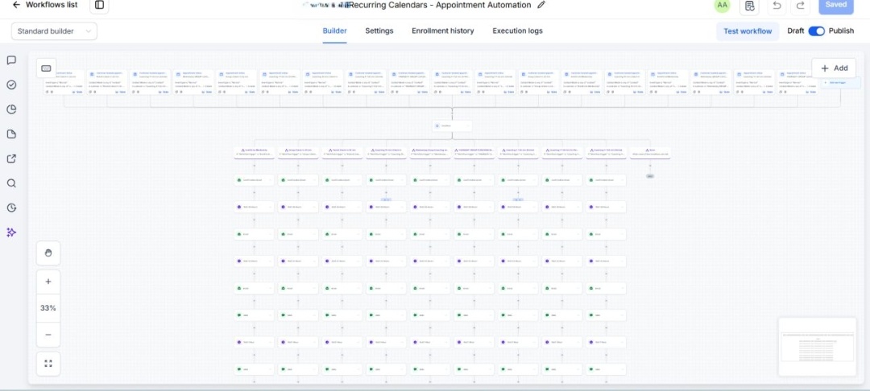Screen dimensions: 870x391
Task: Click the Draft label
Action: coord(795,31)
